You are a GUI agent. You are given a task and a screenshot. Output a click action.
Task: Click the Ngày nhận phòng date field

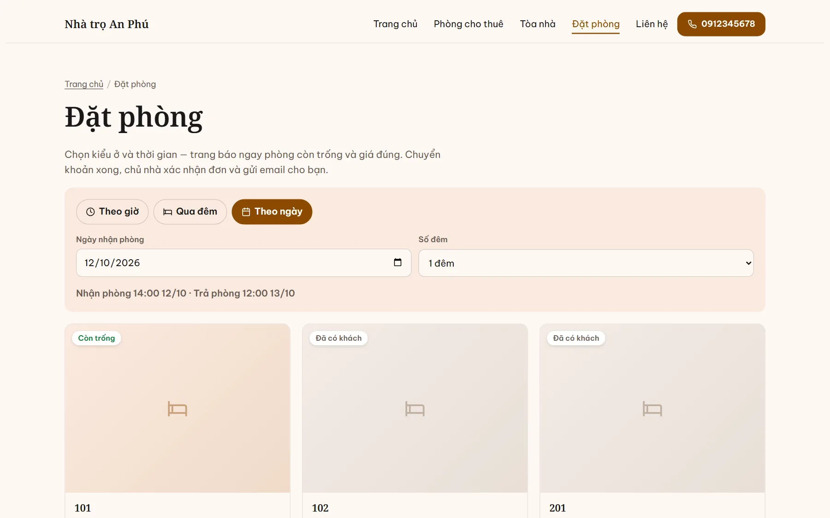pyautogui.click(x=243, y=263)
